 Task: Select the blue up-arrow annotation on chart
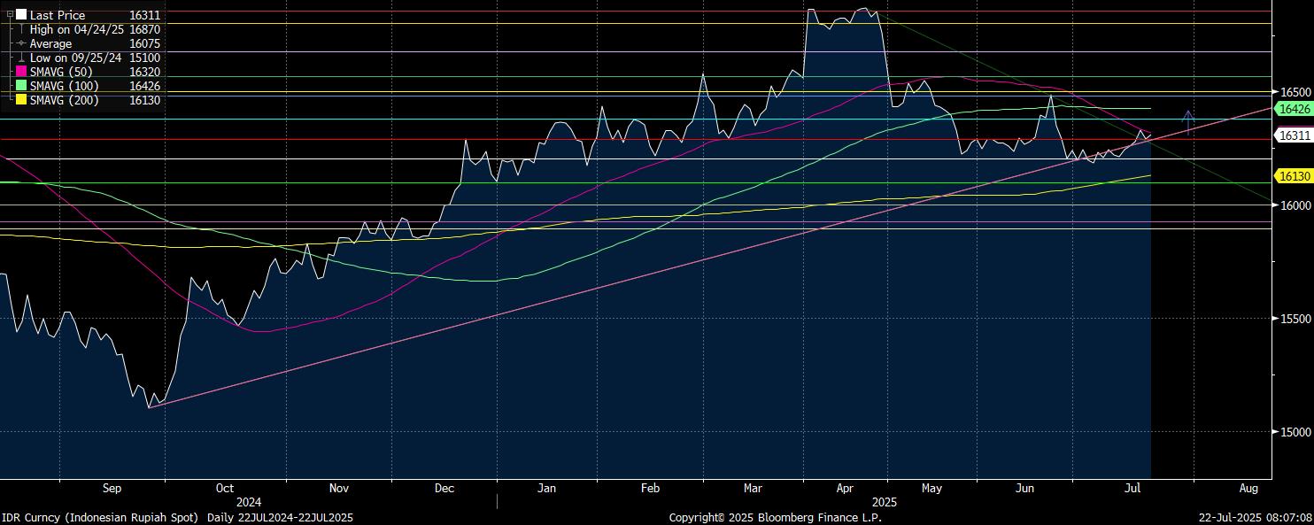pyautogui.click(x=1188, y=122)
